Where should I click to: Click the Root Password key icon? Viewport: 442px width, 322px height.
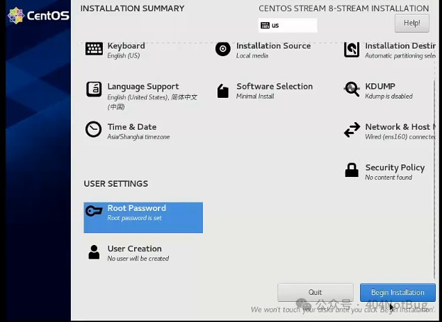coord(94,211)
